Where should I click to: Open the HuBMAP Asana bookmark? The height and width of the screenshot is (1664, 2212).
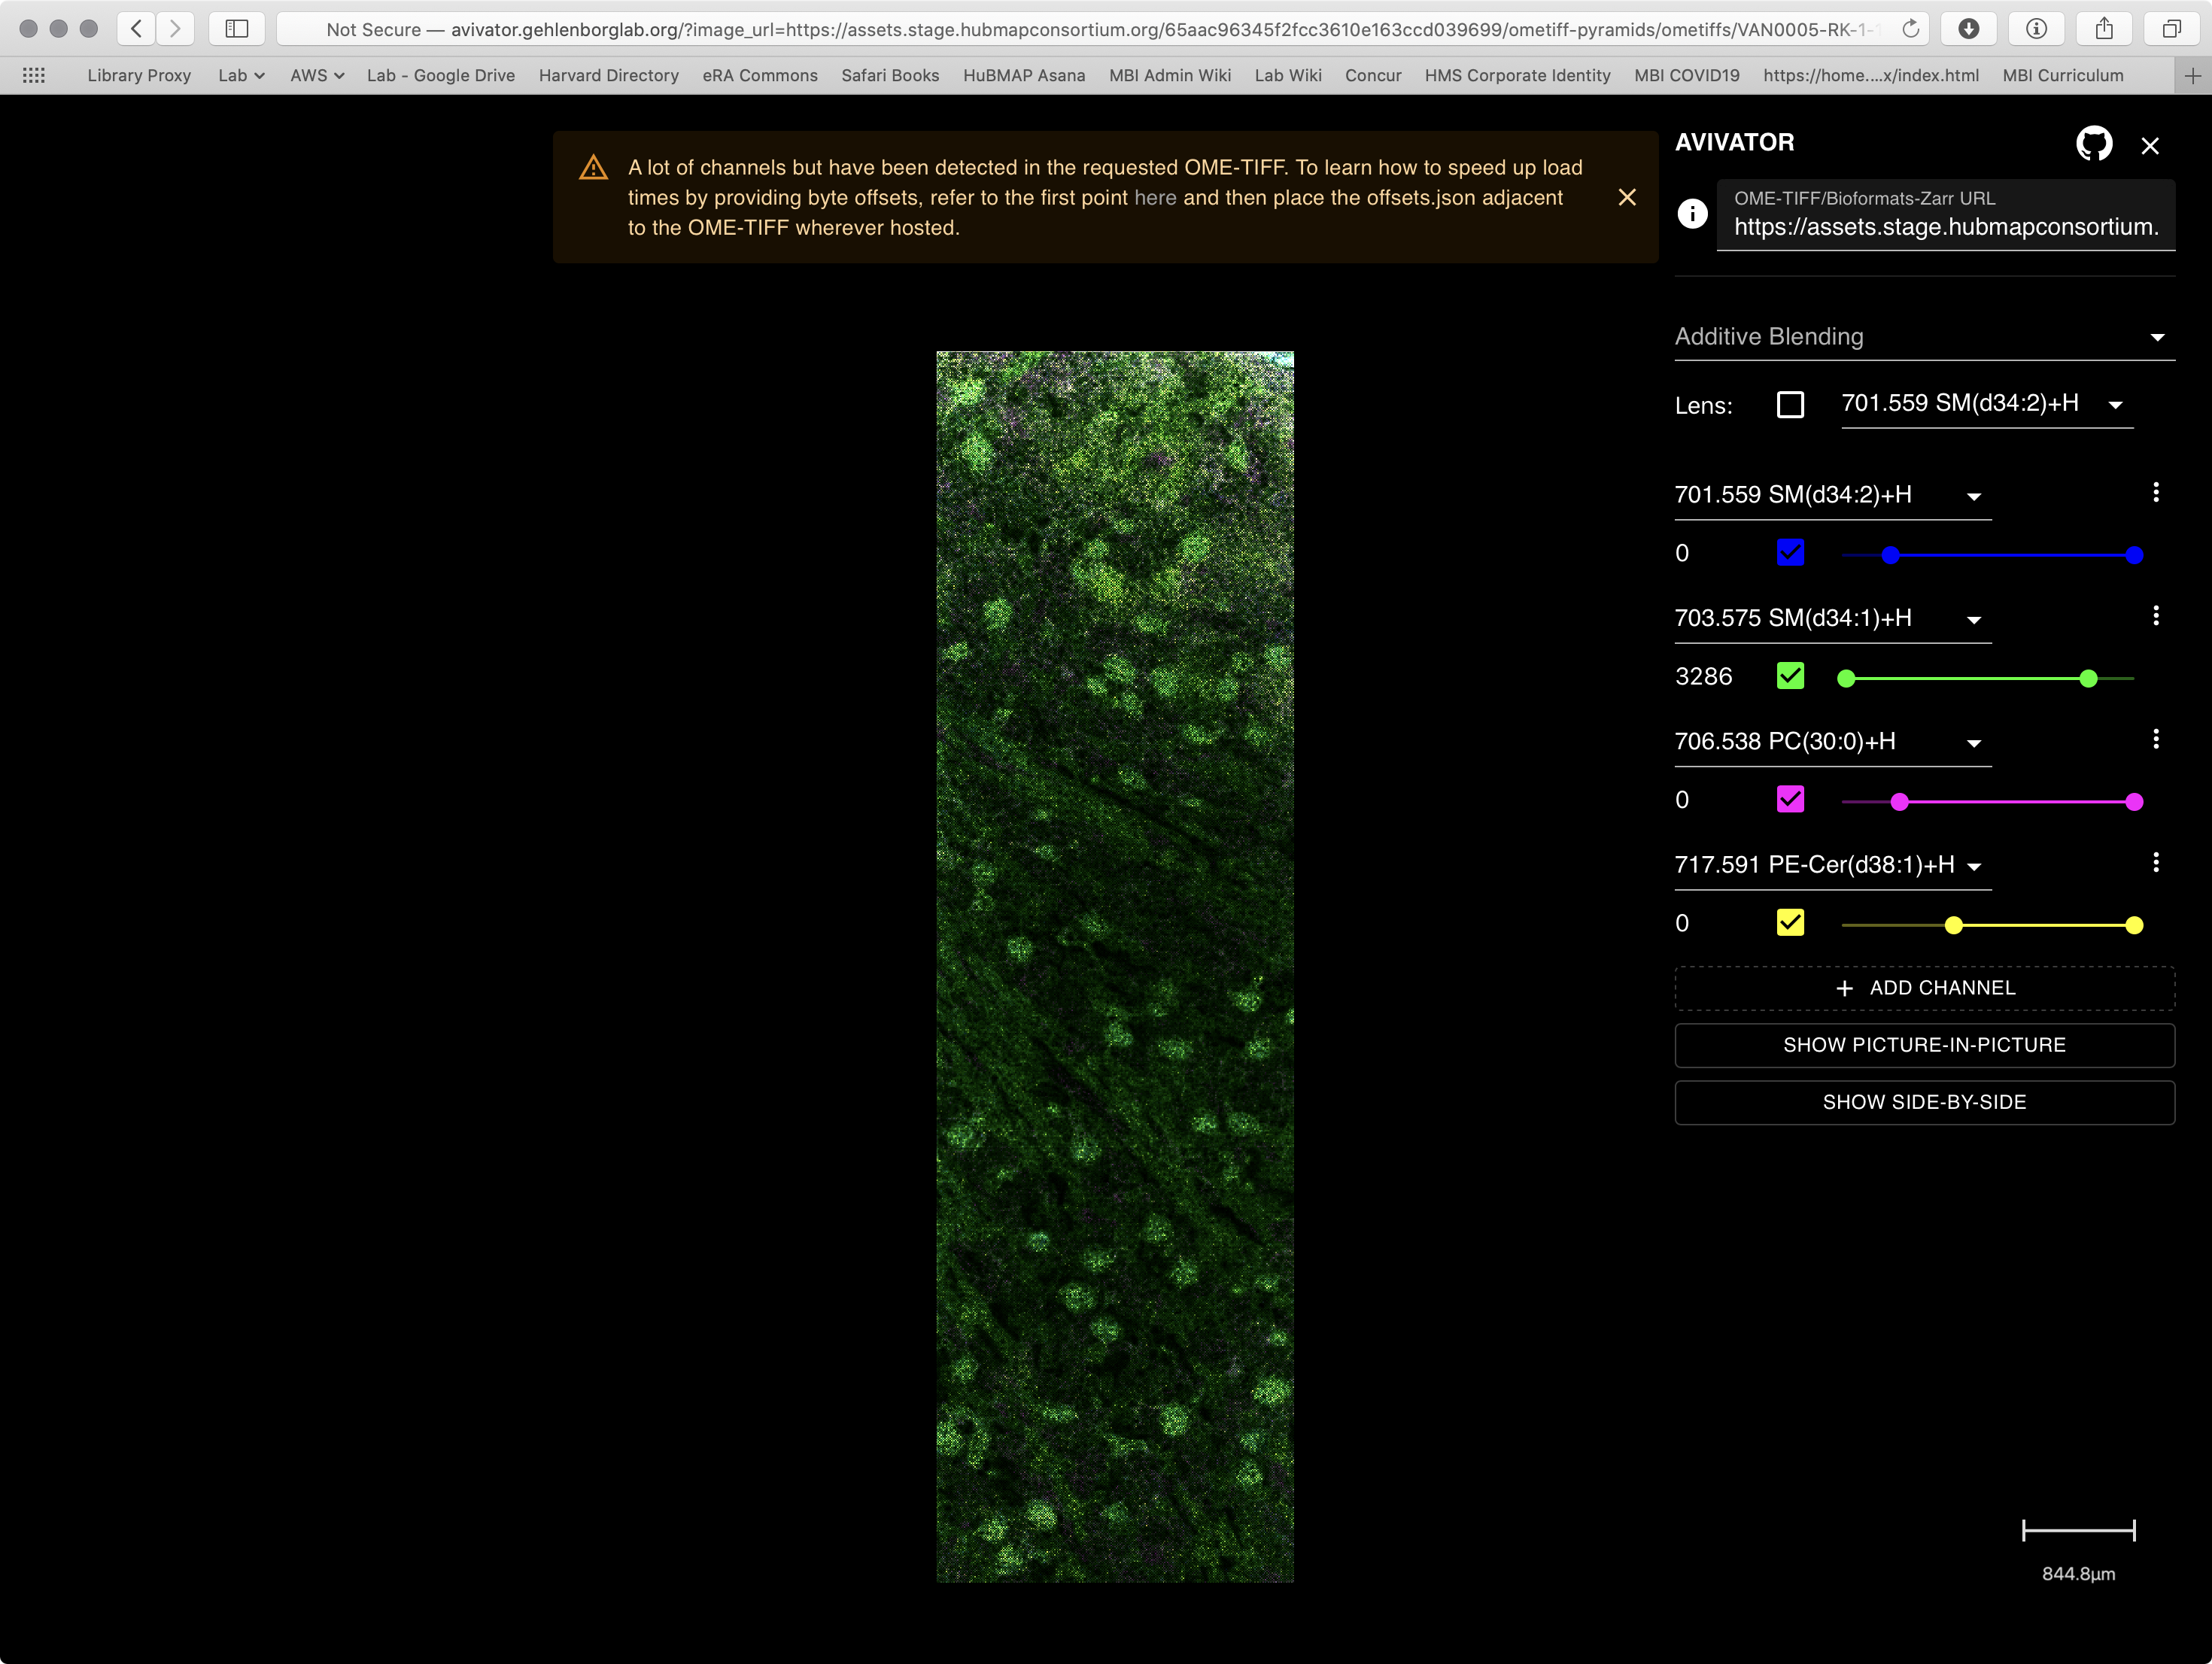tap(1023, 75)
